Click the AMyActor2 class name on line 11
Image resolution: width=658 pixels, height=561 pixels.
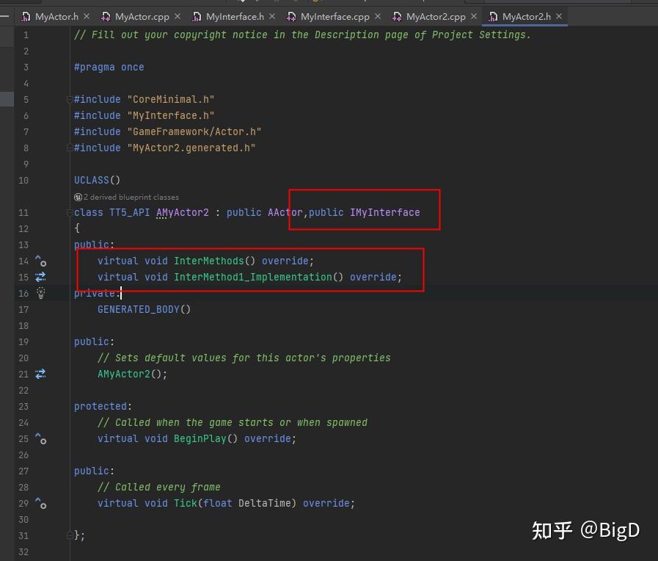click(183, 213)
